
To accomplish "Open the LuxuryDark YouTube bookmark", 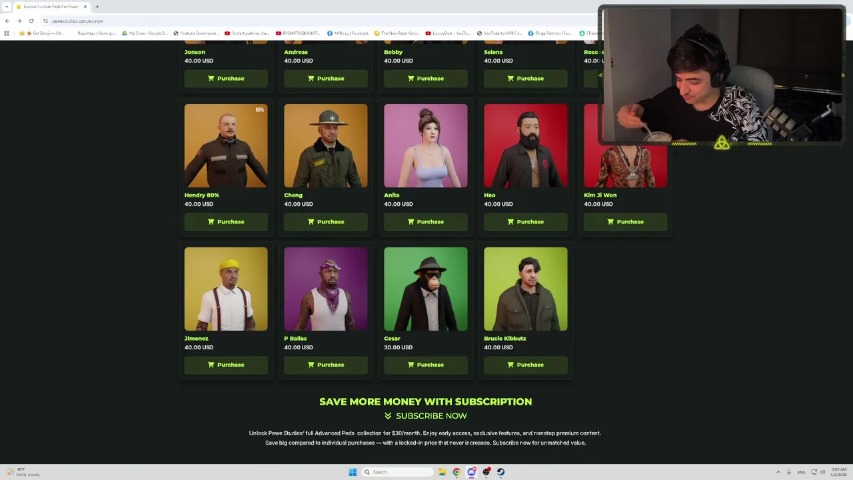I will coord(448,33).
